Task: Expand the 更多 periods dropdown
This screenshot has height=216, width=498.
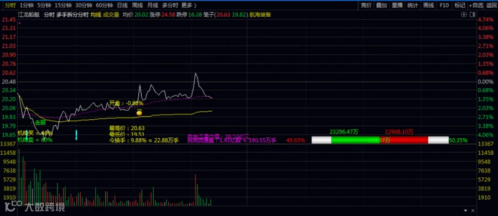Action: tap(189, 5)
